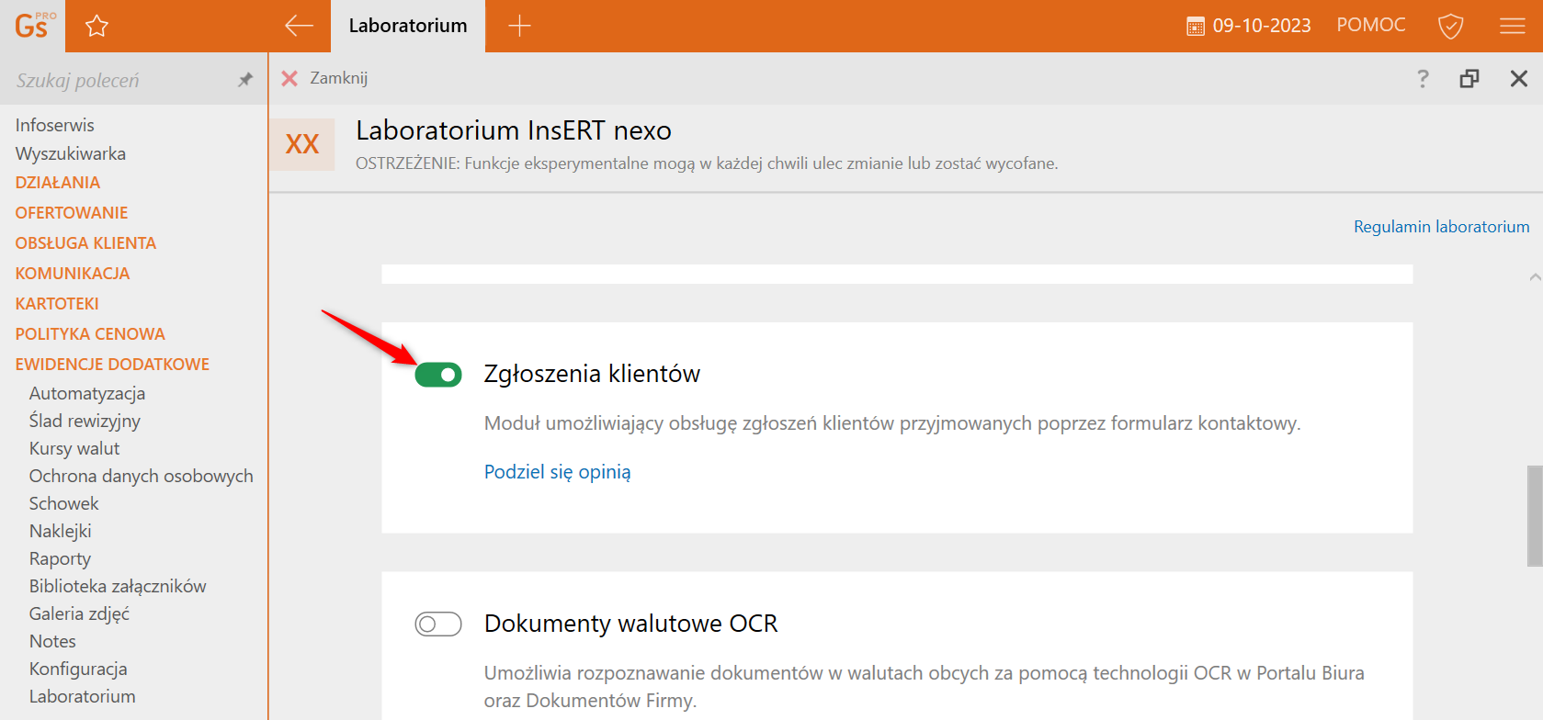Open favorites star icon
This screenshot has height=720, width=1543.
(x=96, y=26)
